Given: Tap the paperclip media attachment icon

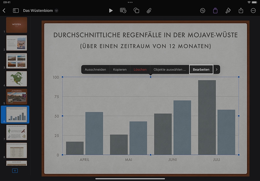Looking at the screenshot, I should point(149,11).
